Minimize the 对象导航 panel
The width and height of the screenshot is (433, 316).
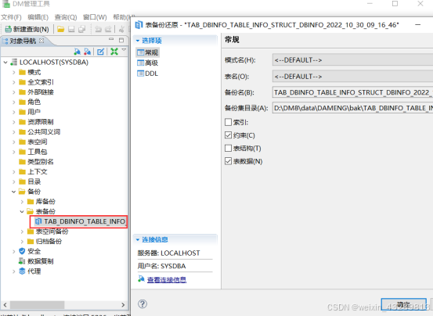tap(111, 39)
